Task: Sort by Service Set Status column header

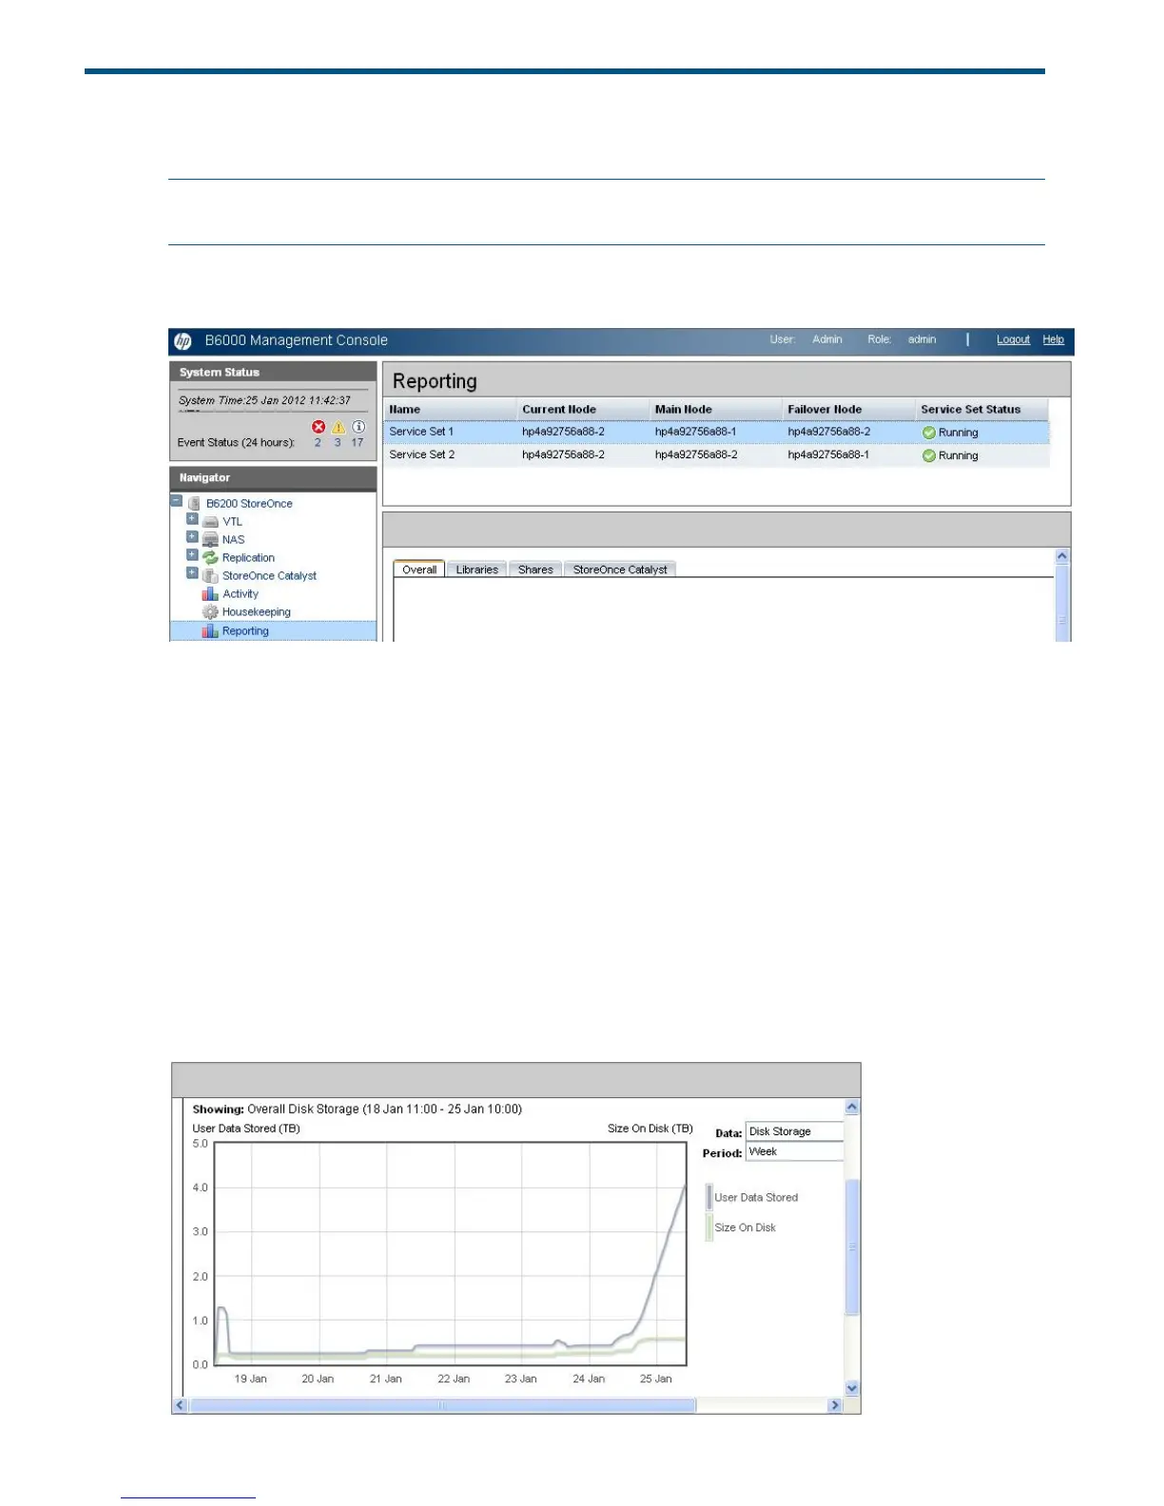Action: [982, 410]
